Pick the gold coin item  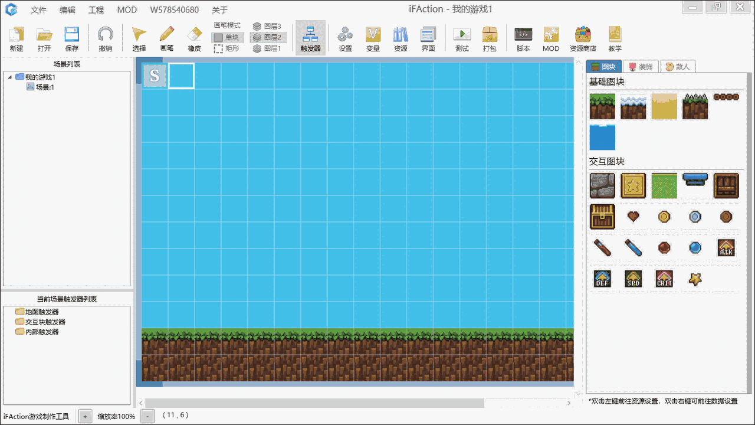pos(664,217)
